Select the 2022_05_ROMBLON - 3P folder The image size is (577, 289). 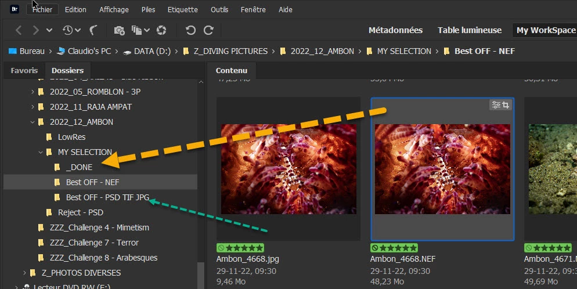tap(95, 92)
